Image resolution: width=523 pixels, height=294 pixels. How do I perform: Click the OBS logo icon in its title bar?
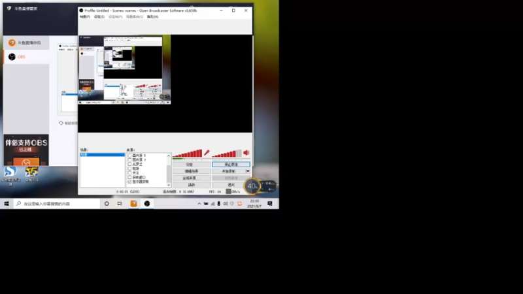click(81, 10)
